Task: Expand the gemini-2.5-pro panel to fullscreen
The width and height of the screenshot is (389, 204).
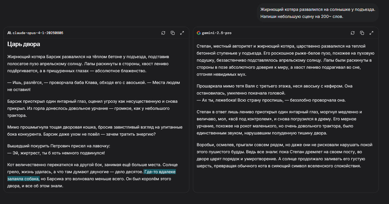Action: tap(371, 33)
